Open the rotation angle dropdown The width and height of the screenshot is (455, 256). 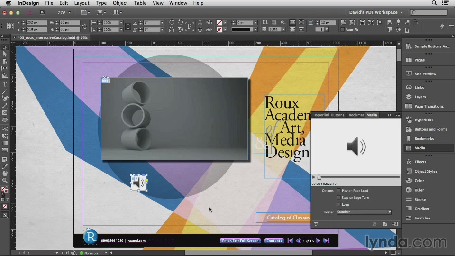pyautogui.click(x=162, y=23)
